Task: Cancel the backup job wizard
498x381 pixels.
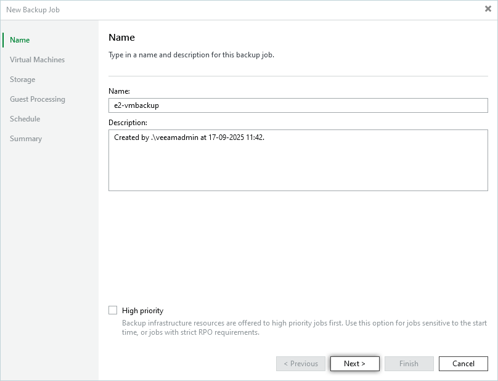Action: (463, 364)
